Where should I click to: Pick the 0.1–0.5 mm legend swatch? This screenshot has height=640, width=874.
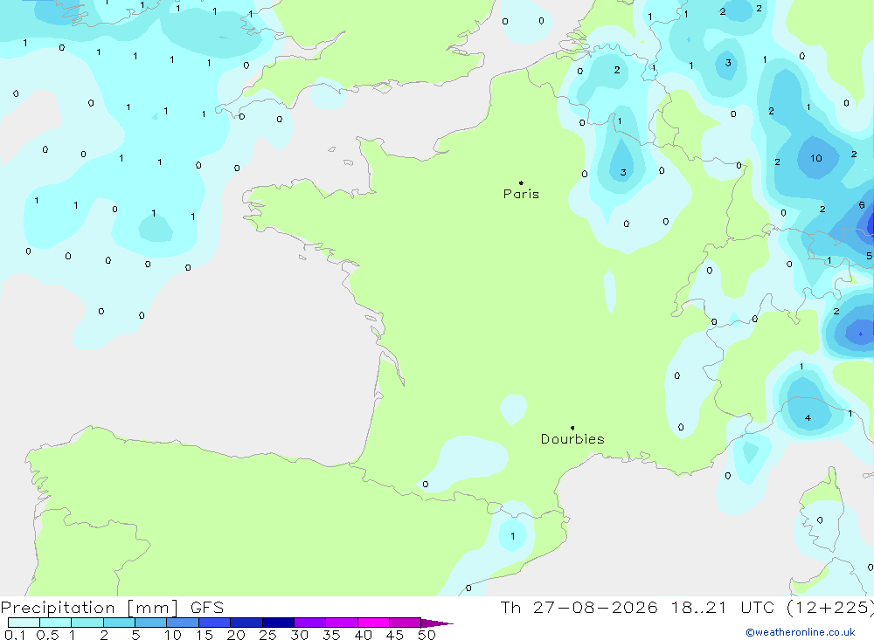coord(24,623)
